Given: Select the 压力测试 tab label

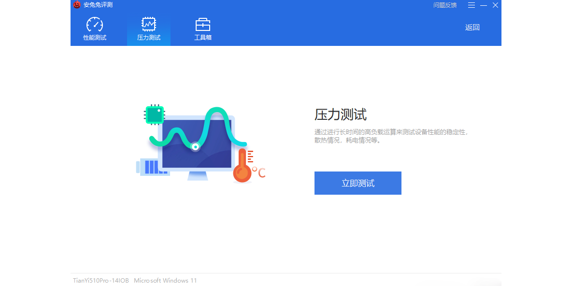Looking at the screenshot, I should coord(148,38).
